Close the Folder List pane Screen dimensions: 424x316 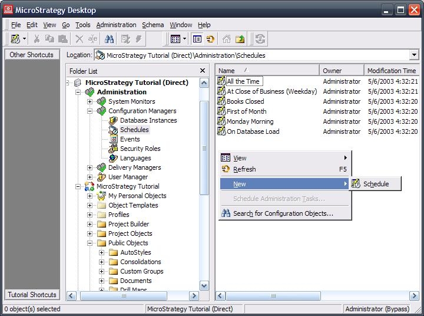[202, 71]
